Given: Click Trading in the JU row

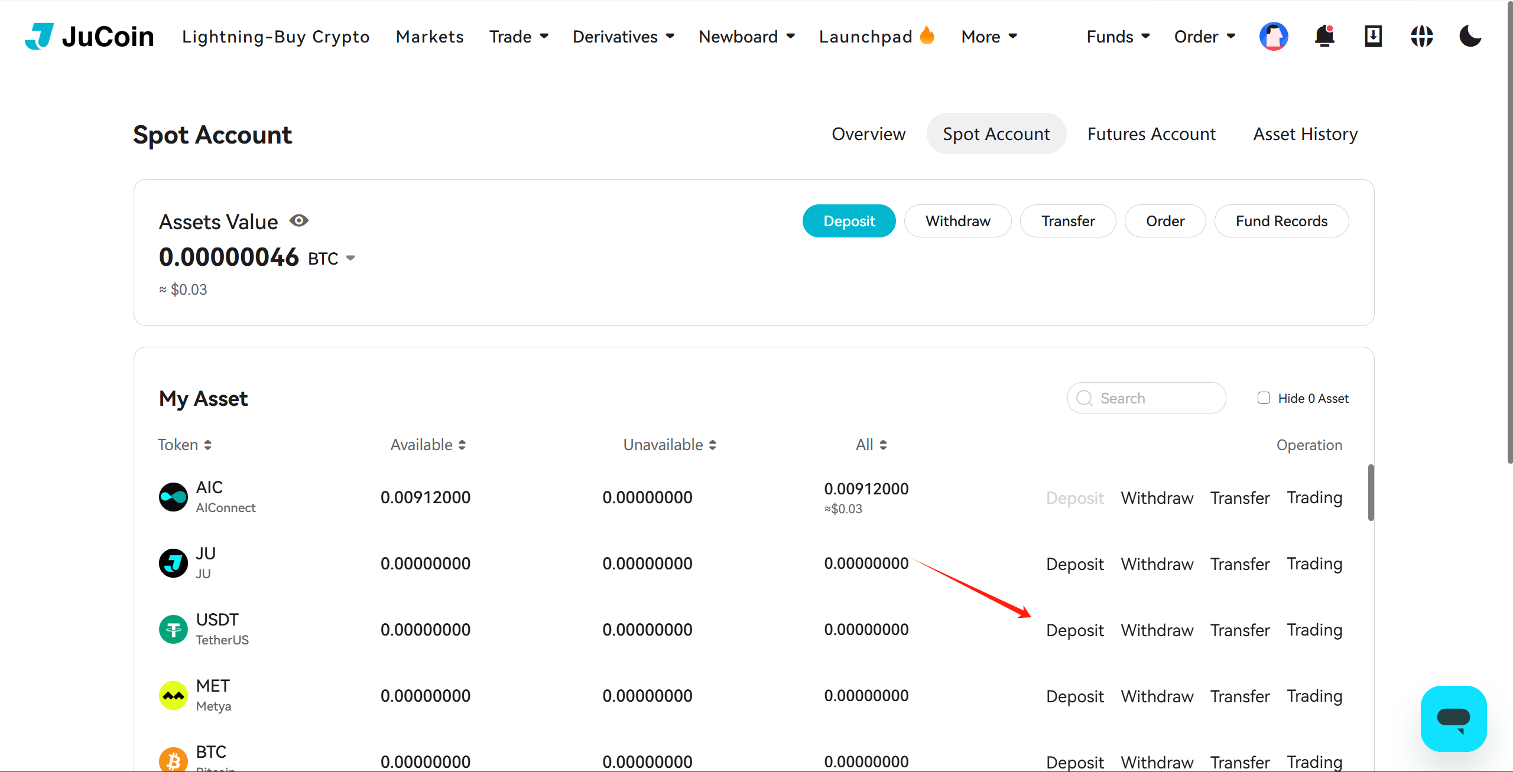Looking at the screenshot, I should (1314, 564).
